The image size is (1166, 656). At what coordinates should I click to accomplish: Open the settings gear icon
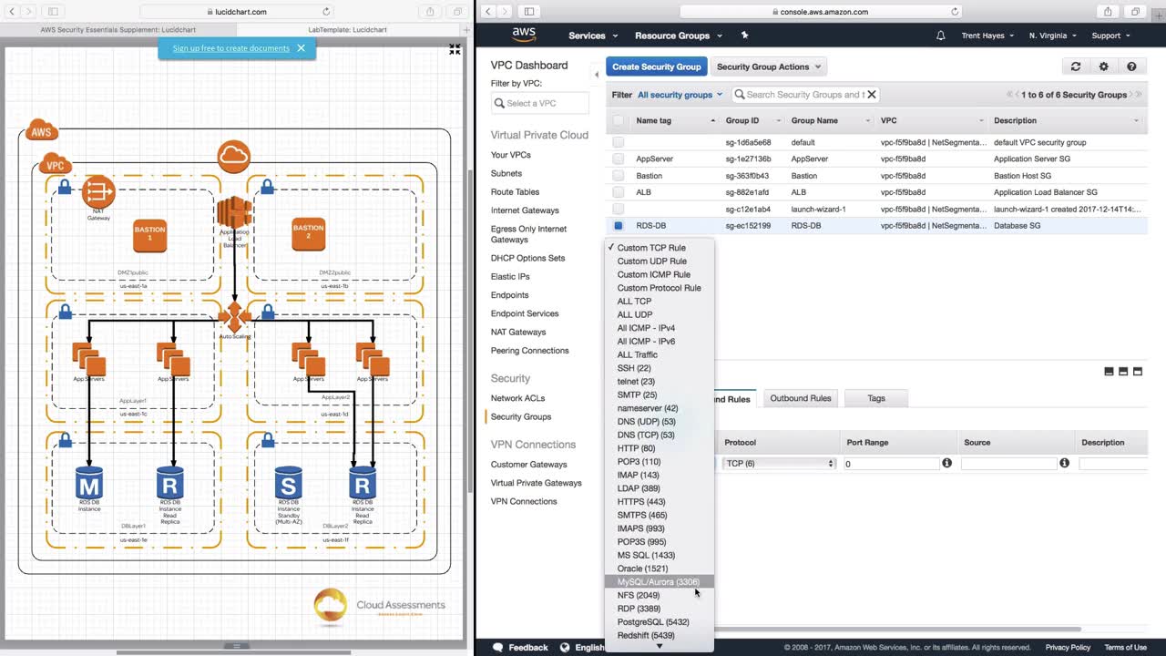coord(1103,67)
